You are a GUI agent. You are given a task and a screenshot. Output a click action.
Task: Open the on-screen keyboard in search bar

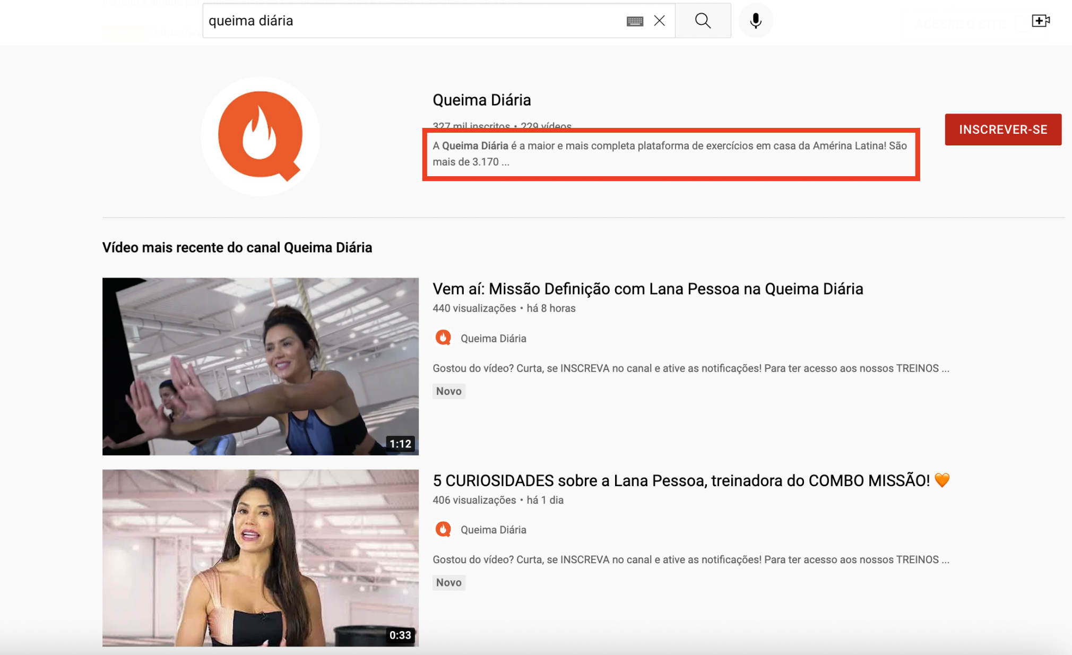tap(635, 21)
